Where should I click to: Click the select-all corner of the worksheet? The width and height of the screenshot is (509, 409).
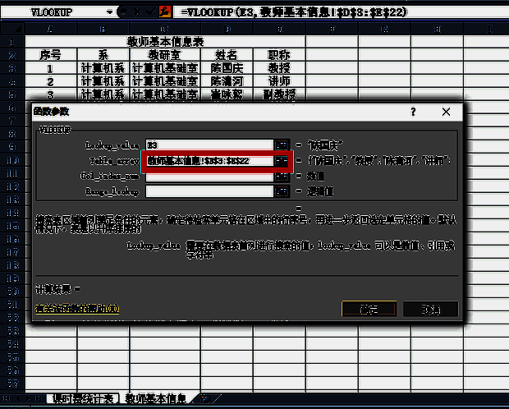[12, 30]
